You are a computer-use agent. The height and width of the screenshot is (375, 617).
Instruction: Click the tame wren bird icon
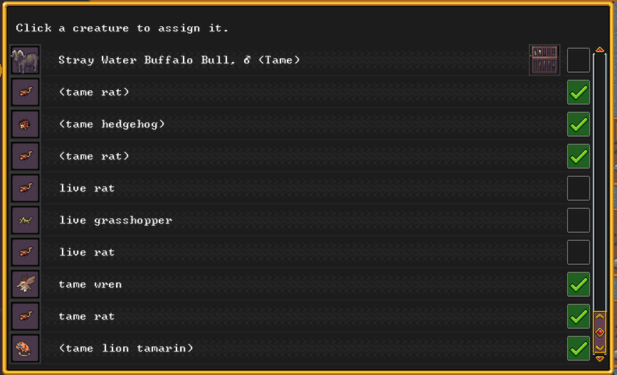click(x=26, y=285)
